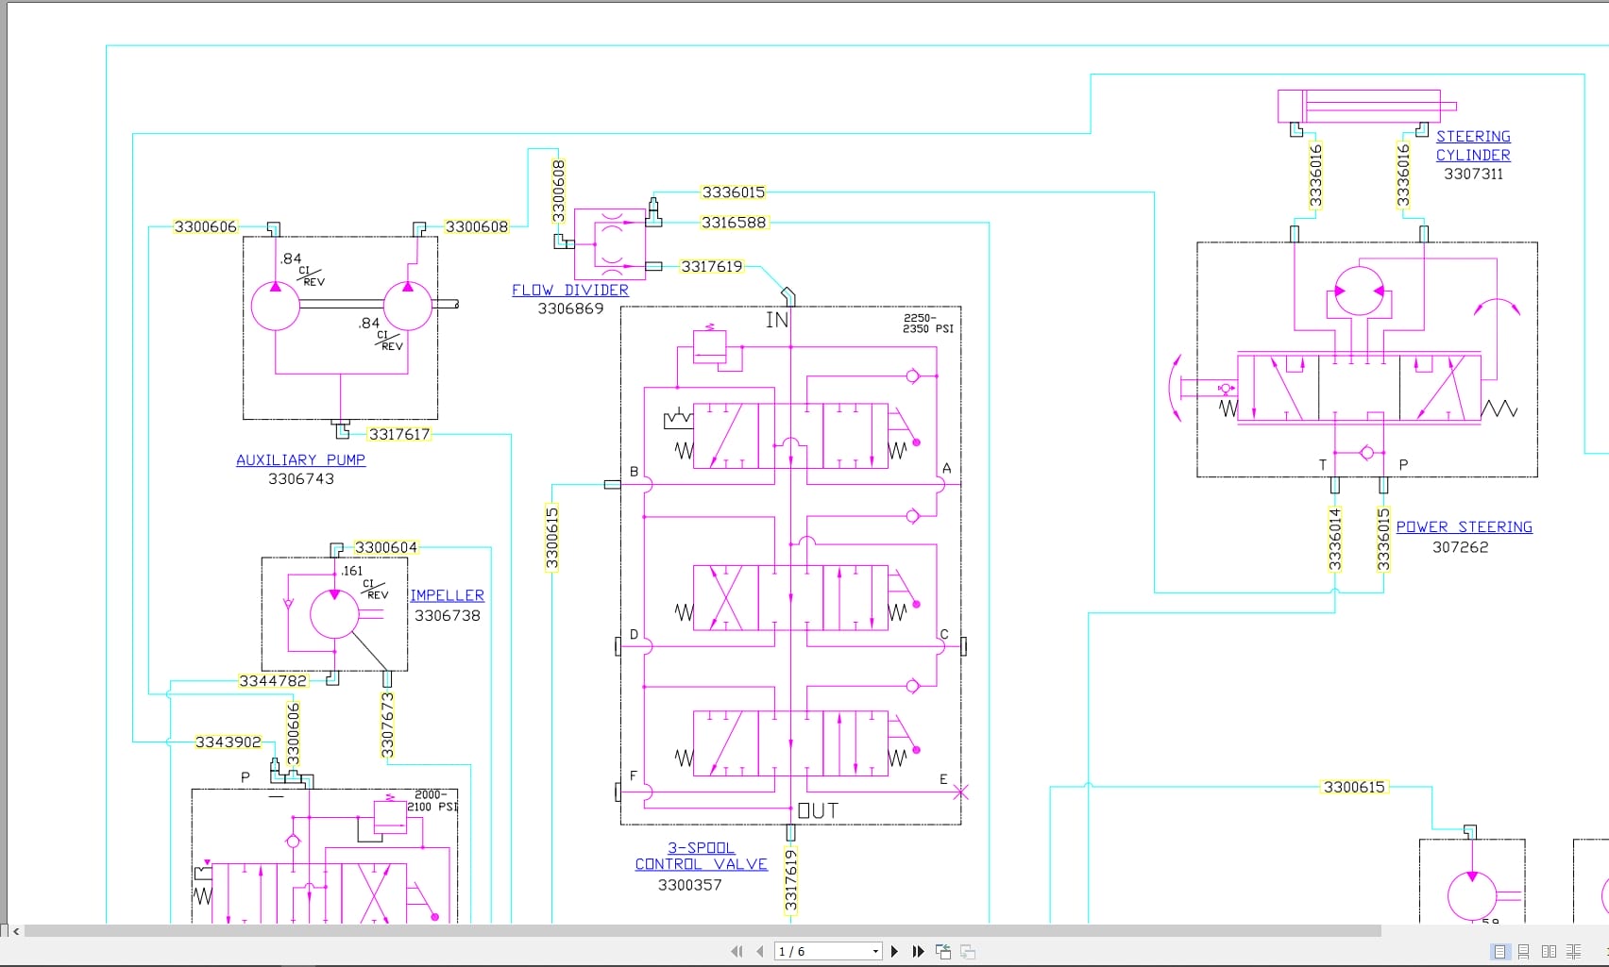
Task: Click the page number field showing 1 / 6
Action: (x=822, y=951)
